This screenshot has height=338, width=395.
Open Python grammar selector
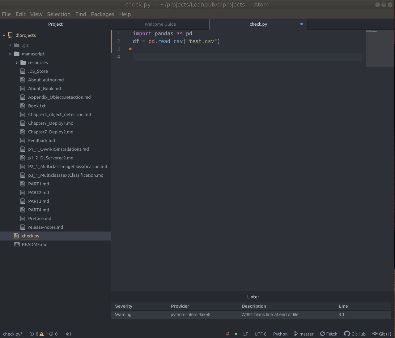(x=280, y=334)
